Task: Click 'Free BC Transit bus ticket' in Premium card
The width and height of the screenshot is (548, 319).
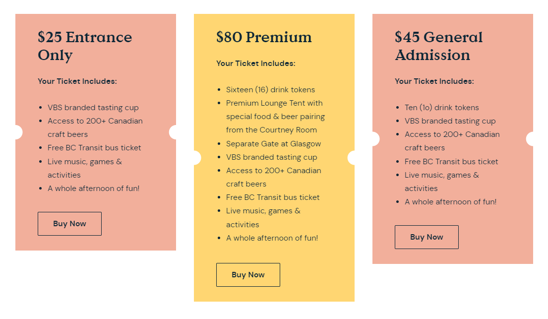Action: tap(273, 197)
